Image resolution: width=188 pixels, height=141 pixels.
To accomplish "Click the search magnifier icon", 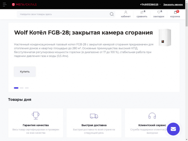I will click(112, 14).
